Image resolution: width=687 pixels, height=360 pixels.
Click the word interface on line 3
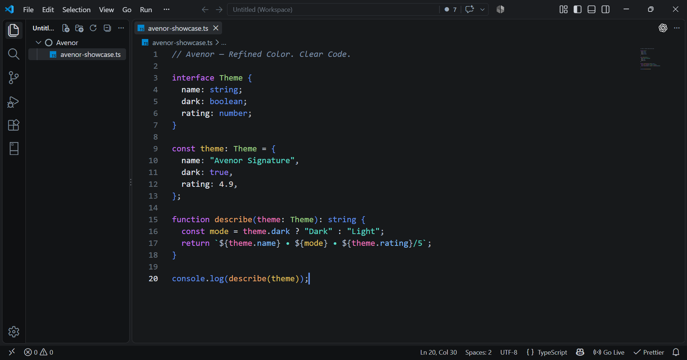pyautogui.click(x=193, y=78)
